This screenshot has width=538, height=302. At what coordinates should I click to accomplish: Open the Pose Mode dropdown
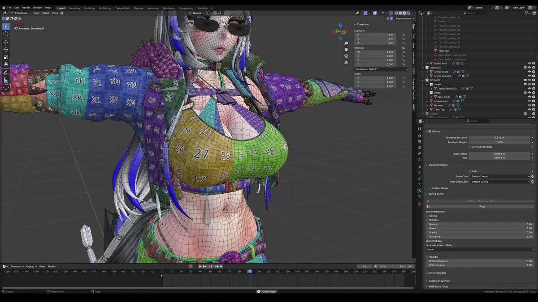coord(21,13)
